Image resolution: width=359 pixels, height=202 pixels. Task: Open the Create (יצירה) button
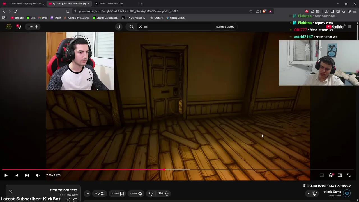tap(33, 27)
